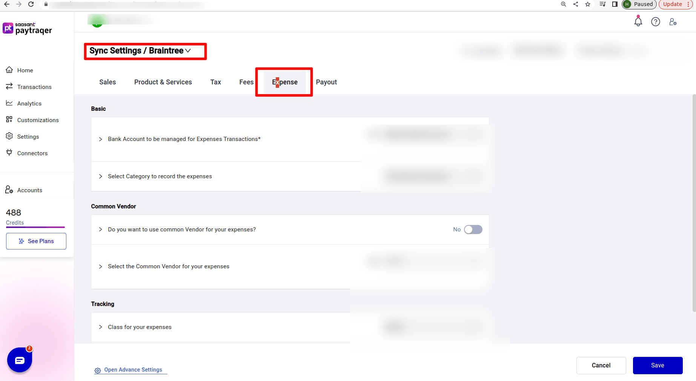Image resolution: width=696 pixels, height=381 pixels.
Task: Click the Analytics chart icon
Action: point(9,103)
